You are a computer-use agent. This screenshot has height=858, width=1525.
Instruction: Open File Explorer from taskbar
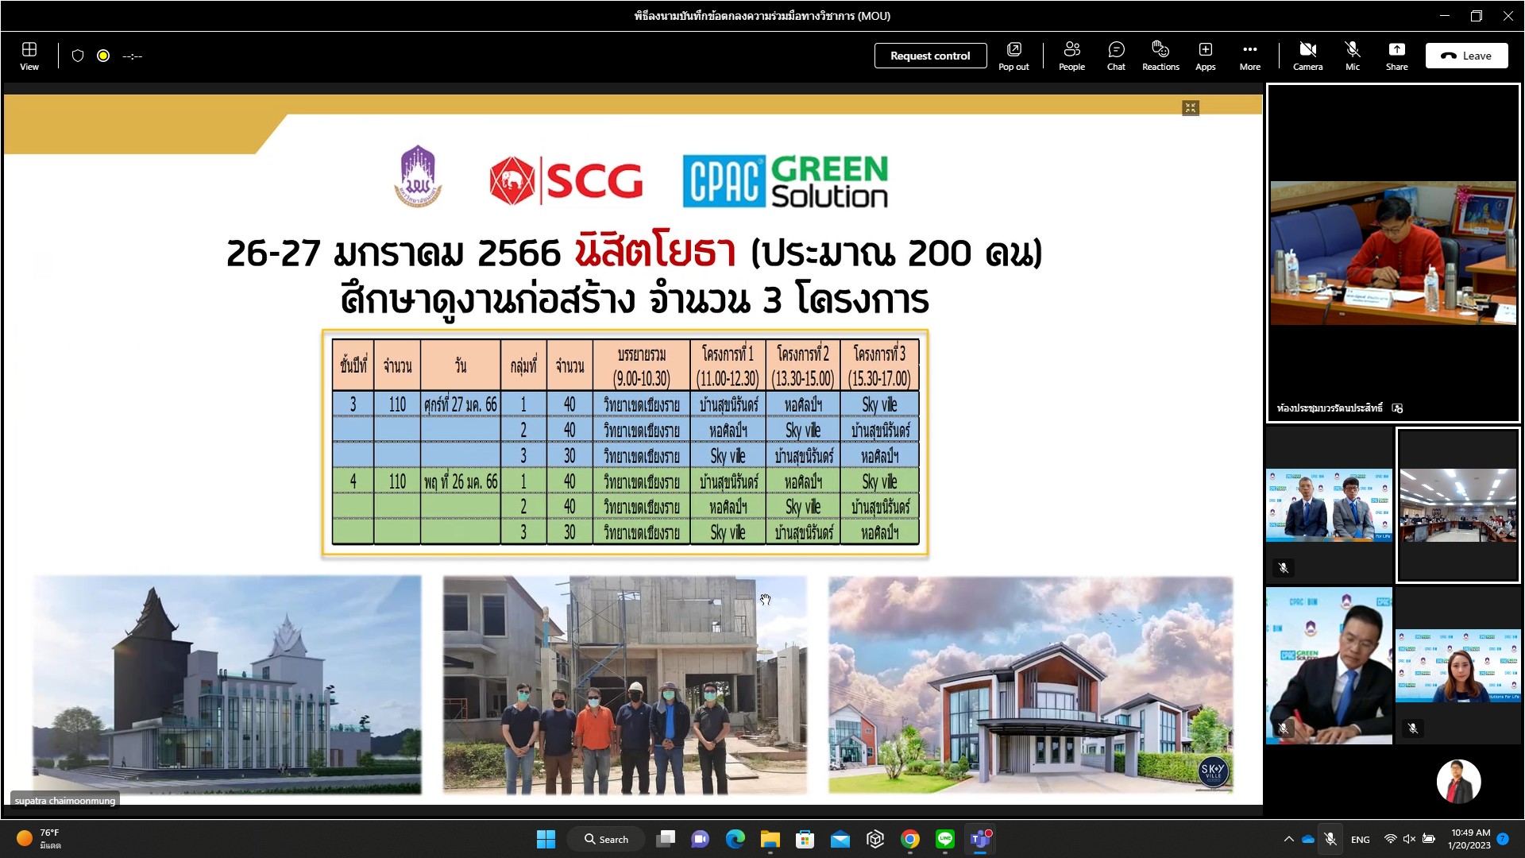click(770, 839)
